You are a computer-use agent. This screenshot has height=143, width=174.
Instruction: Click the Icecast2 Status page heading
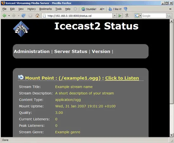click(x=96, y=26)
